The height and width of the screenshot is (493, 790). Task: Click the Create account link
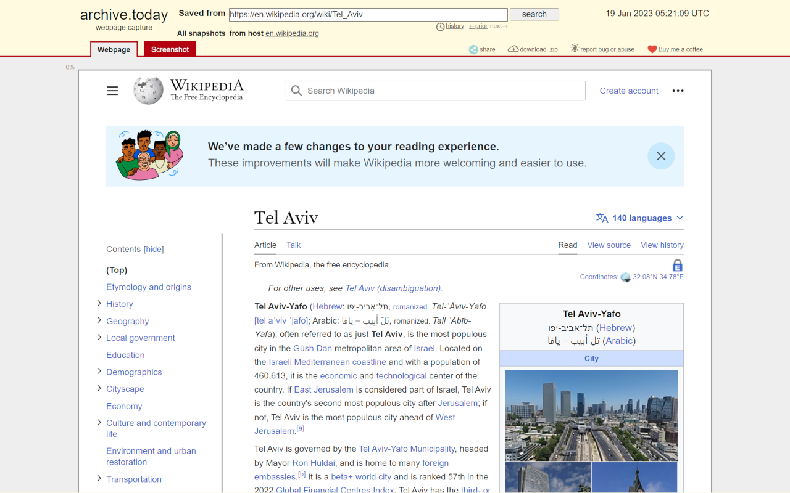(629, 91)
